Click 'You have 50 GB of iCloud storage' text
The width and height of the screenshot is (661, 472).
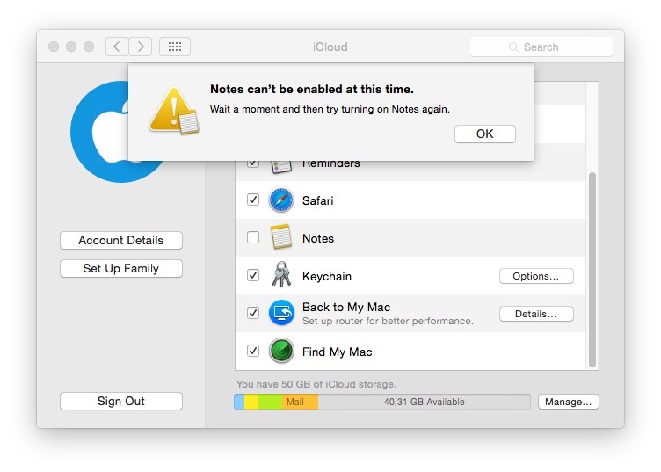coord(316,384)
